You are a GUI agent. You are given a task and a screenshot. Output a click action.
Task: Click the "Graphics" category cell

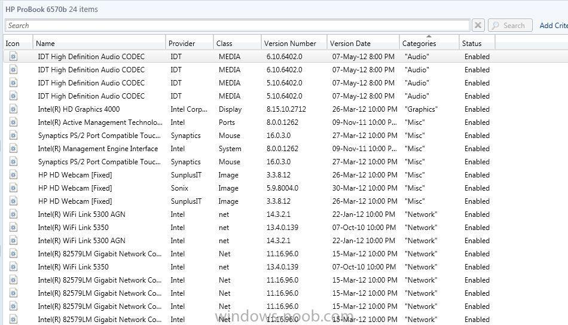(x=422, y=109)
